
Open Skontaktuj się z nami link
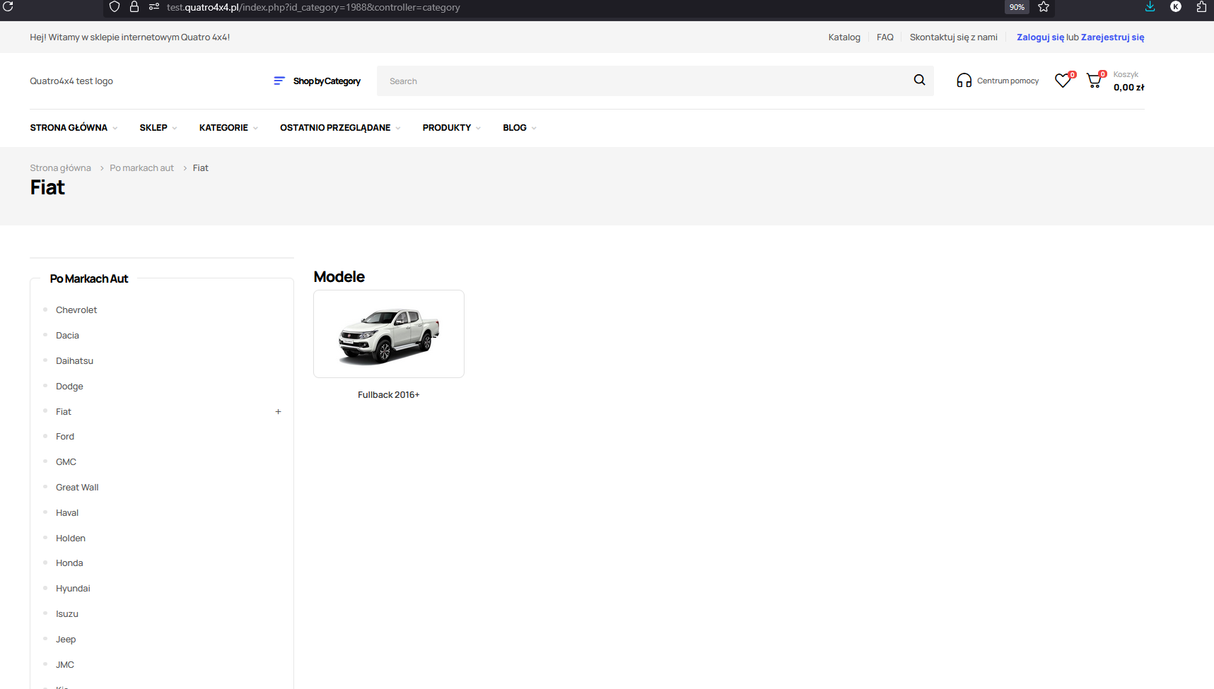click(x=954, y=37)
